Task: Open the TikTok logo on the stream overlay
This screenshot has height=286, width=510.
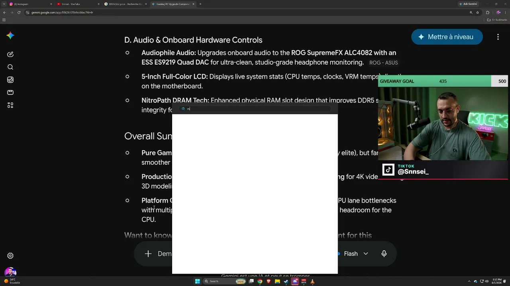Action: [x=388, y=170]
